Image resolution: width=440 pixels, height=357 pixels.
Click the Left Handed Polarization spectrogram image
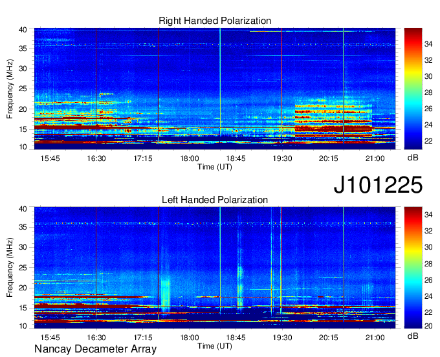pos(215,268)
